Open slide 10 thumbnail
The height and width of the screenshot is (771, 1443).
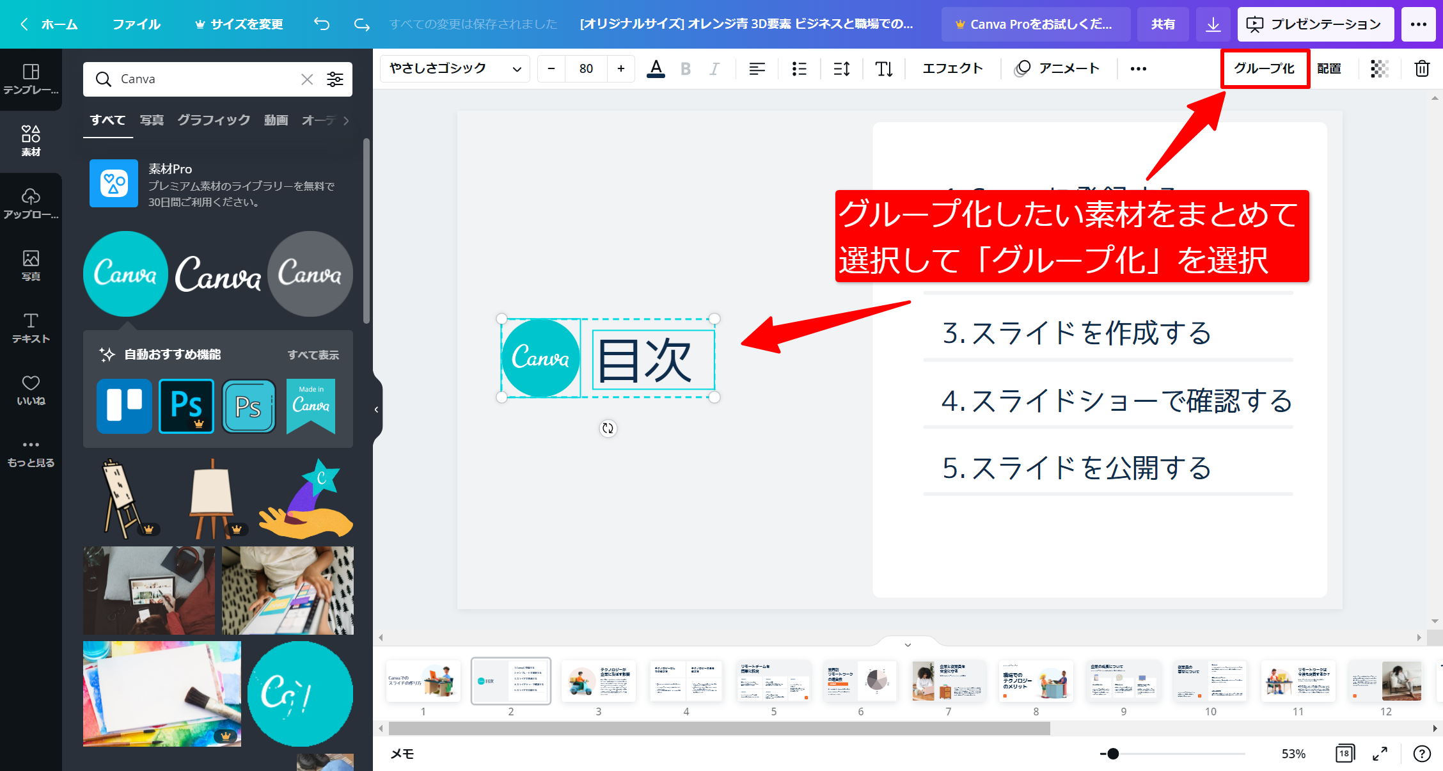pos(1210,681)
